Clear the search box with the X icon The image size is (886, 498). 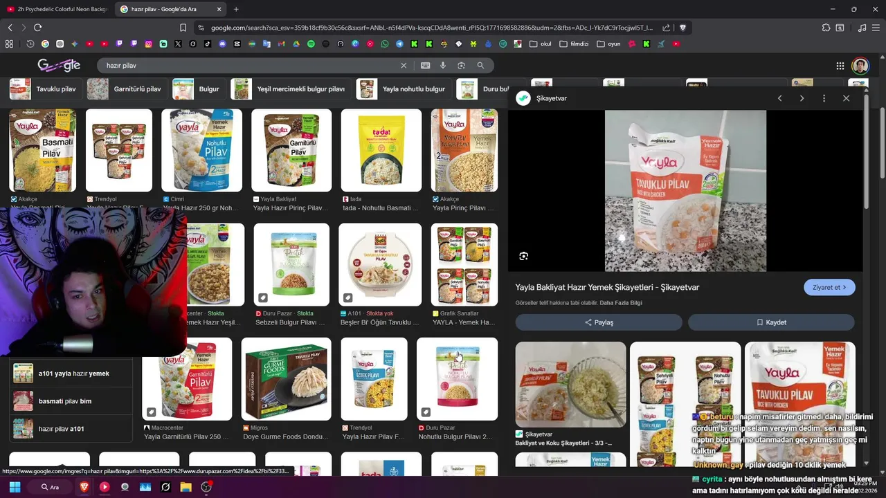pyautogui.click(x=404, y=65)
